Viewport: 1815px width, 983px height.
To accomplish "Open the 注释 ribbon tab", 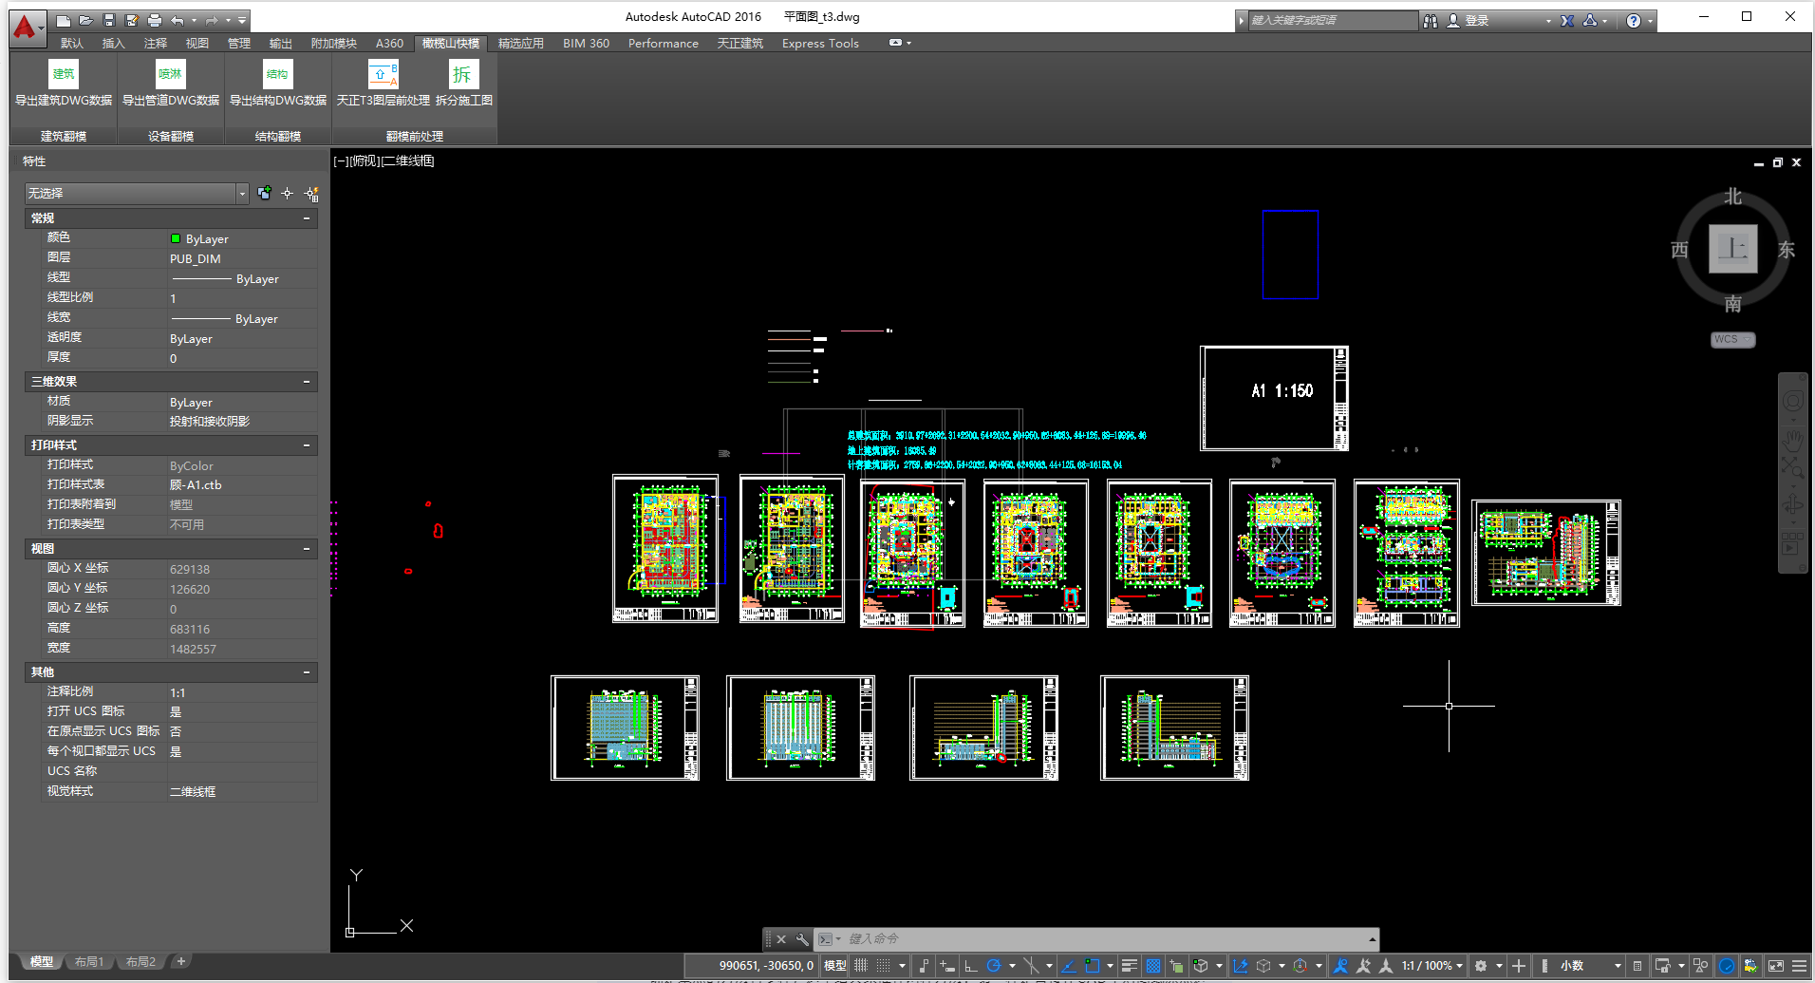I will tap(156, 44).
